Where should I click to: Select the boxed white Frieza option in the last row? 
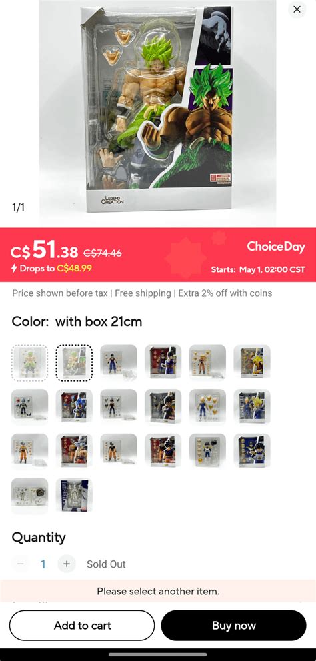74,495
